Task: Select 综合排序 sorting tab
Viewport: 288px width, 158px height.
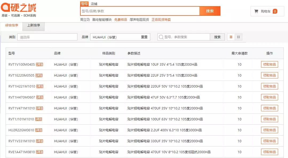Action: [12, 25]
